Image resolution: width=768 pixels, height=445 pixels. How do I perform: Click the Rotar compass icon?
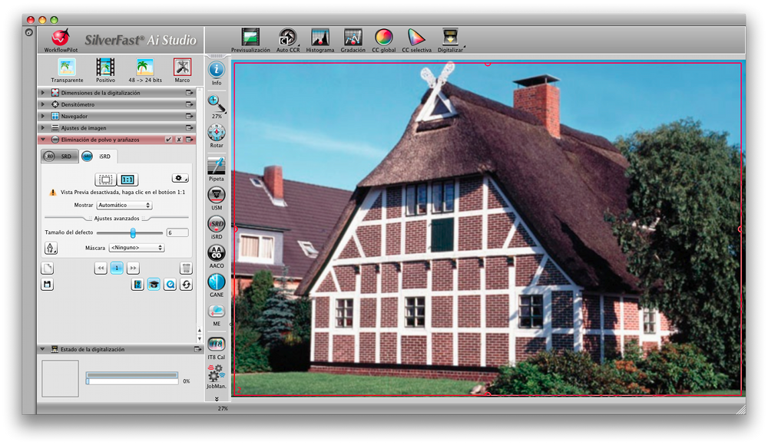click(x=217, y=132)
